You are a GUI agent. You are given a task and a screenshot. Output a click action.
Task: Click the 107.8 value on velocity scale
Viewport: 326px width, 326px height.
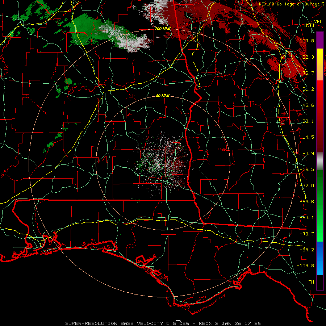click(307, 41)
